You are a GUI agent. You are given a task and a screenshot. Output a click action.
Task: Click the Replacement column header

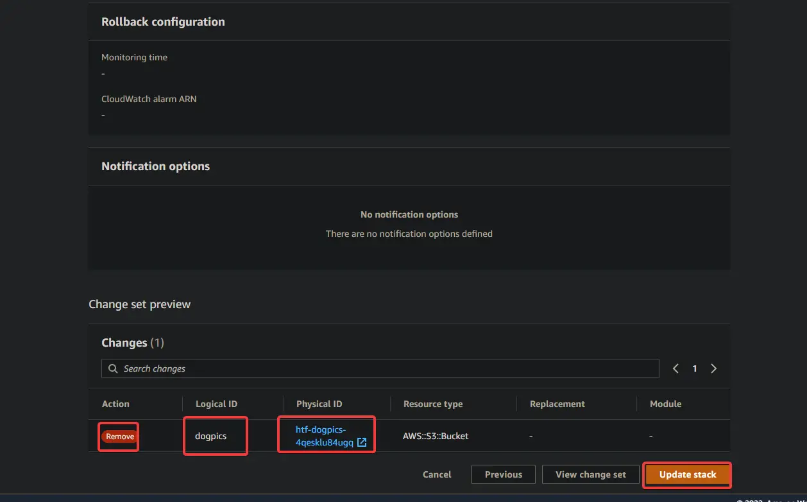point(557,404)
